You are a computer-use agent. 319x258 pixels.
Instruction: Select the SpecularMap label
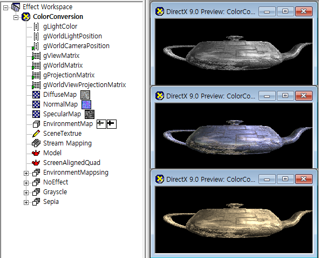click(62, 114)
